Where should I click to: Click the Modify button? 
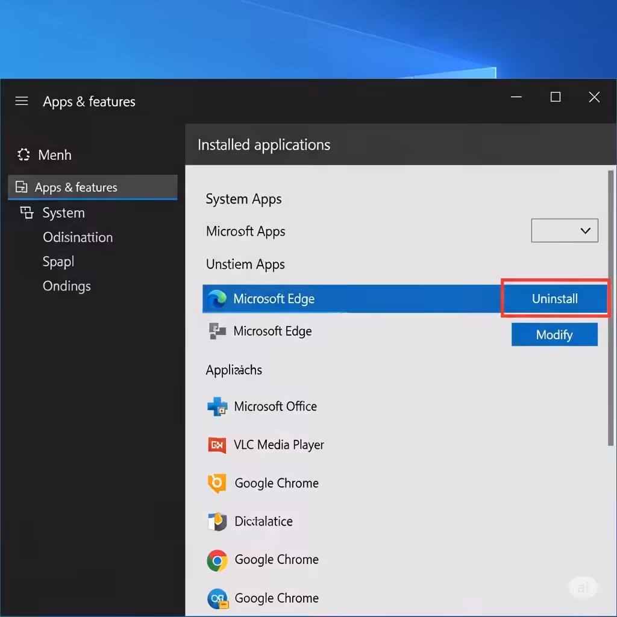point(554,334)
